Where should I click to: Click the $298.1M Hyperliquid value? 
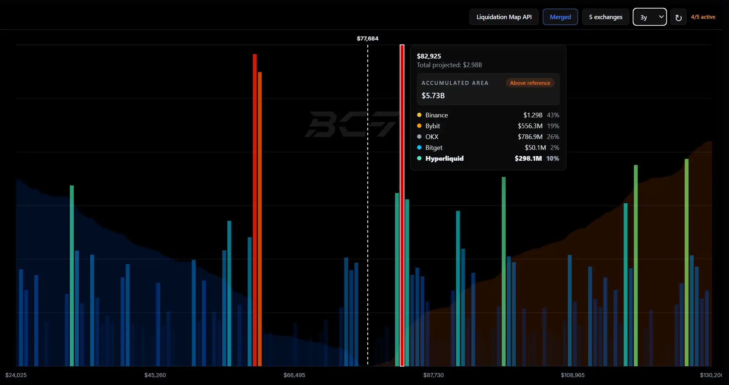(x=528, y=159)
